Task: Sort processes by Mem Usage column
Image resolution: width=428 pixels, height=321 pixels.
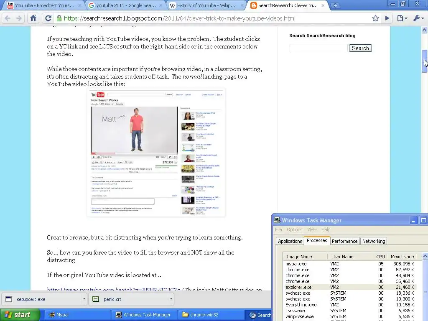Action: pos(403,257)
